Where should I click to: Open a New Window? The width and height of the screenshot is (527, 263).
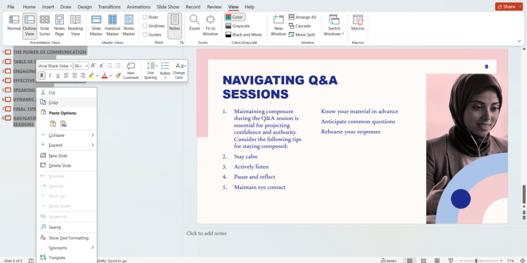click(x=278, y=24)
